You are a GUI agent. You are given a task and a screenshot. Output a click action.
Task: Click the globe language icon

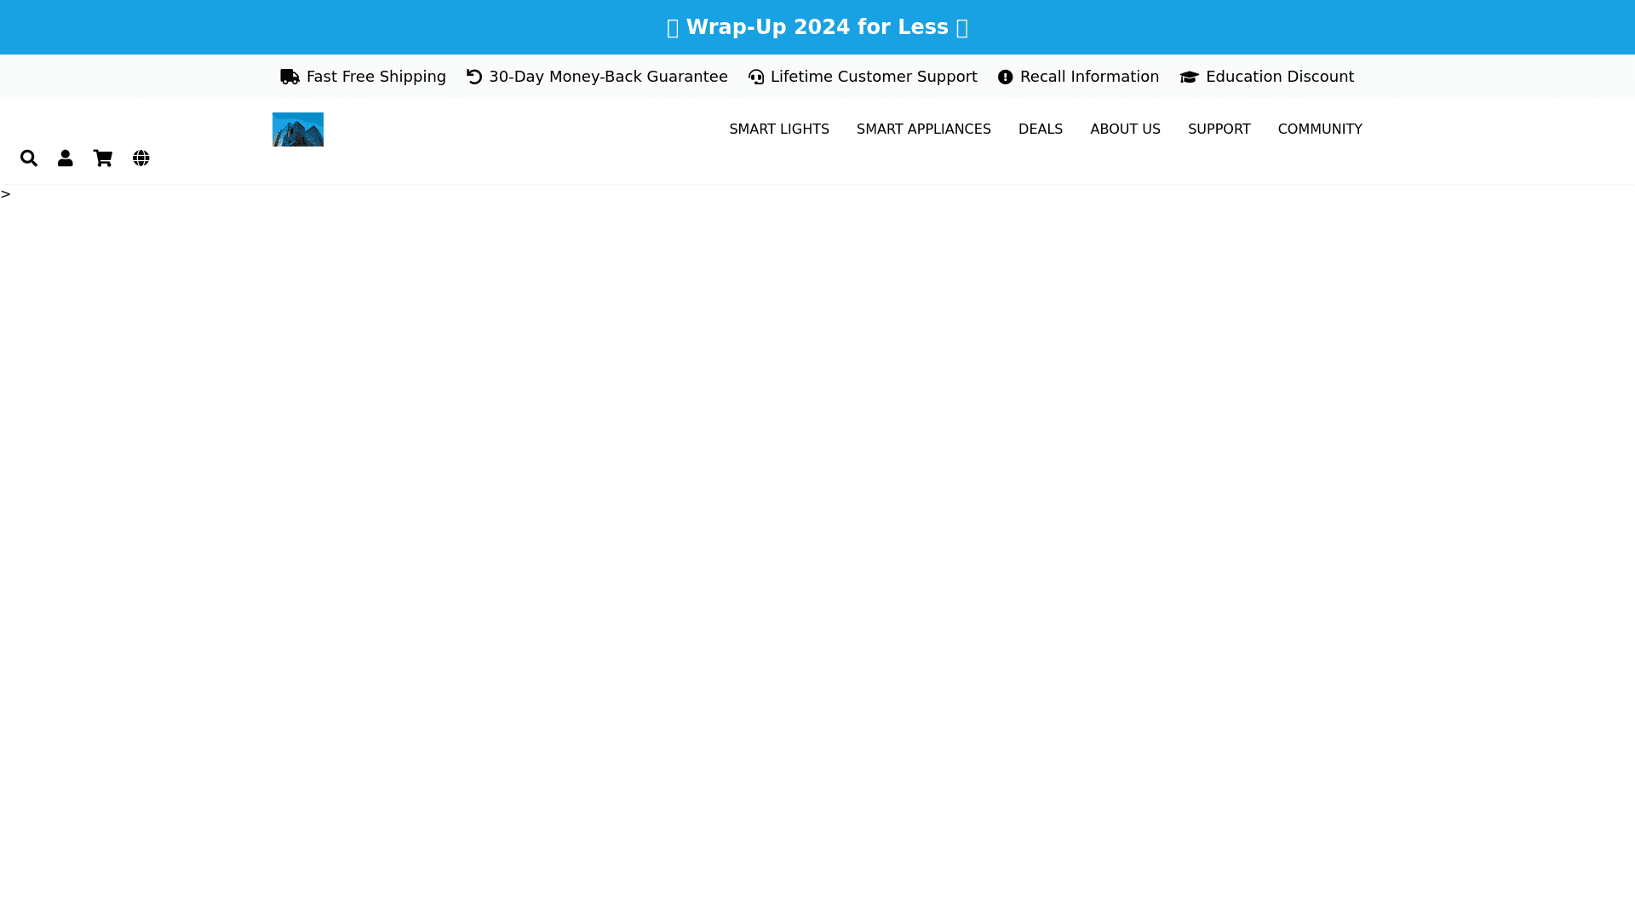pos(141,158)
